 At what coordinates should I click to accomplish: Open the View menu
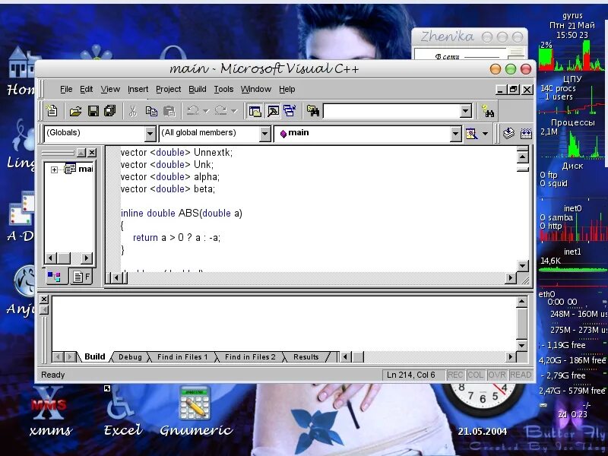pos(110,89)
